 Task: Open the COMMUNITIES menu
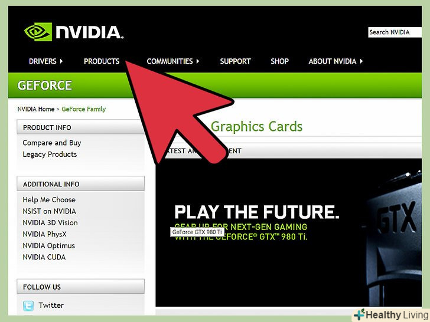pos(170,61)
